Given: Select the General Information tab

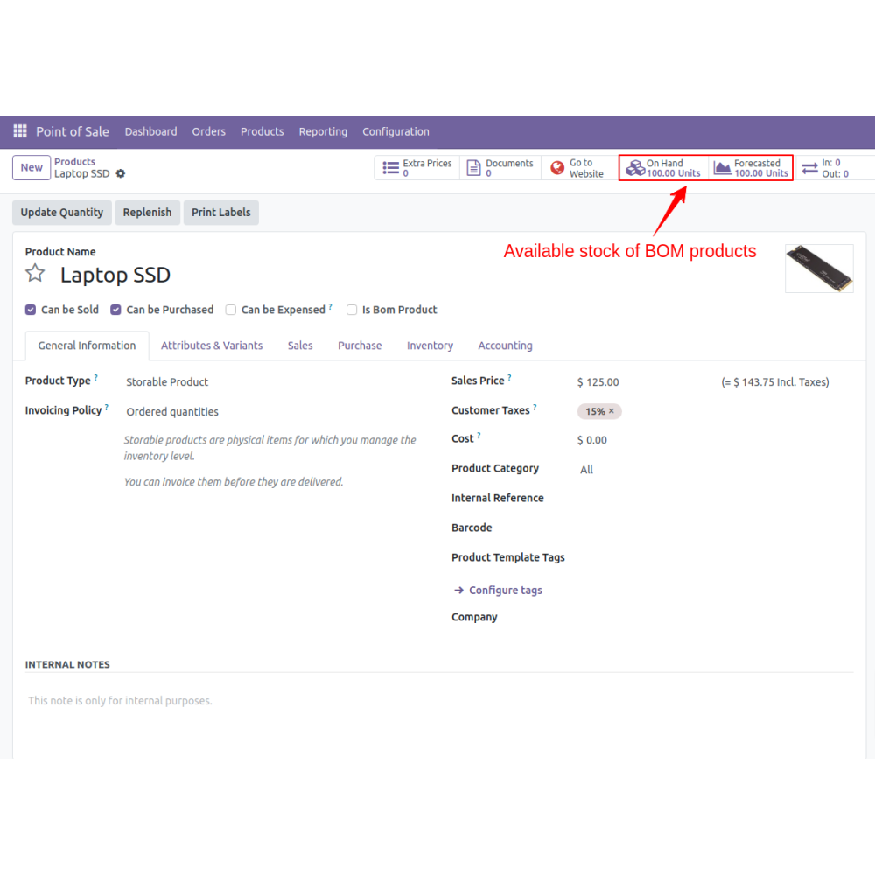Looking at the screenshot, I should (87, 346).
